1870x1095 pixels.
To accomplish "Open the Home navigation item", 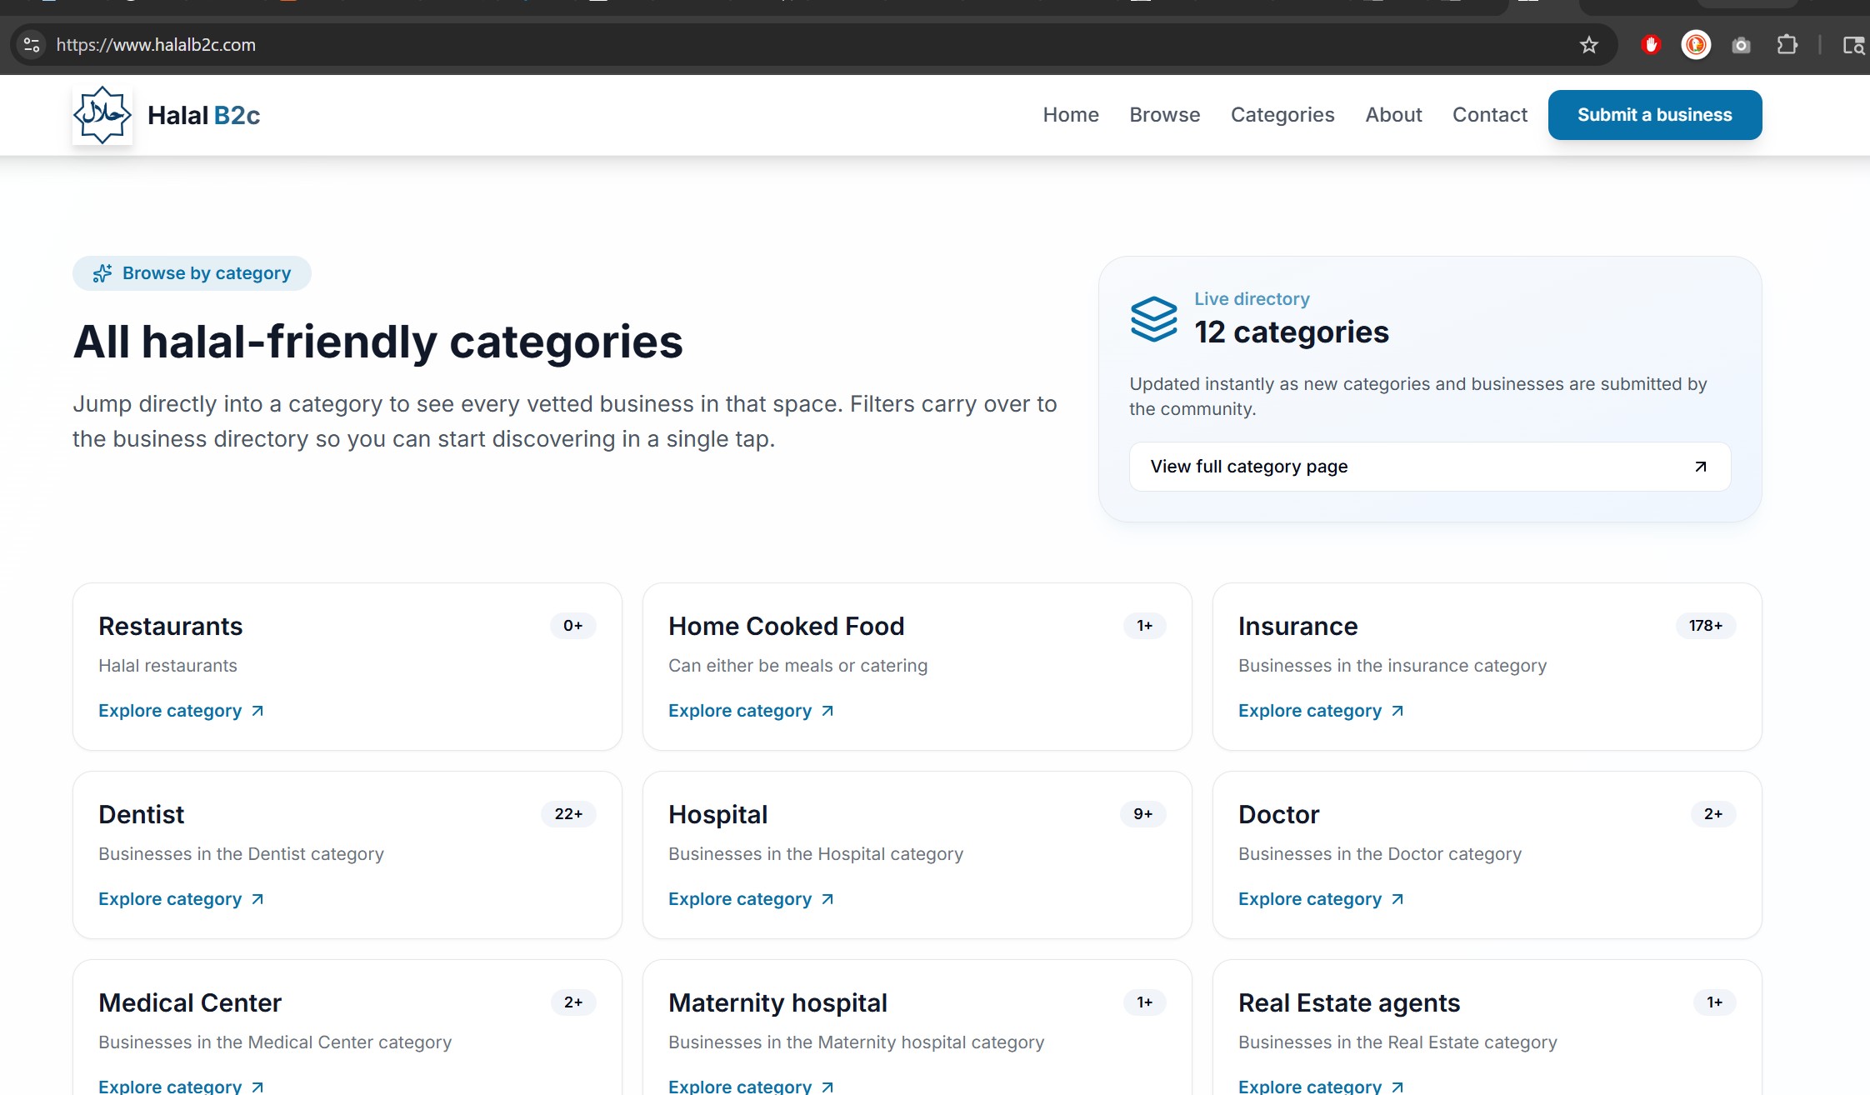I will pyautogui.click(x=1070, y=115).
